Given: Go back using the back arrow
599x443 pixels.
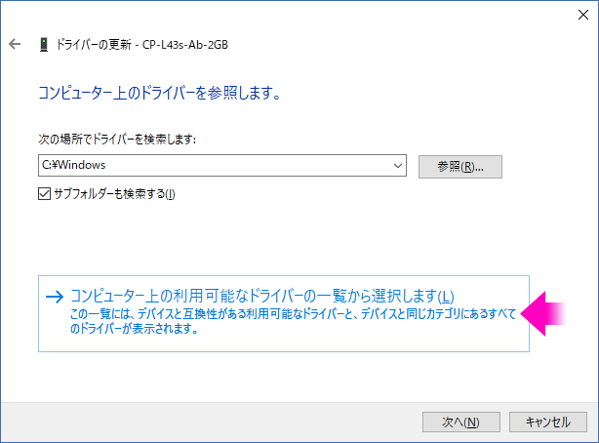Looking at the screenshot, I should coord(15,44).
